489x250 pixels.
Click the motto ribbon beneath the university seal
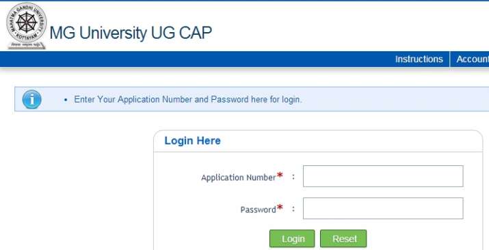click(x=27, y=46)
